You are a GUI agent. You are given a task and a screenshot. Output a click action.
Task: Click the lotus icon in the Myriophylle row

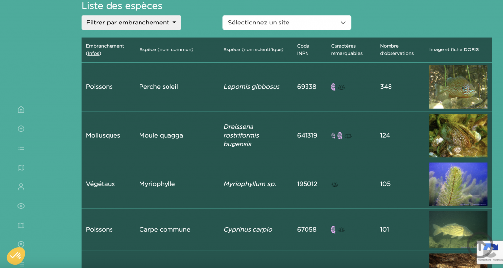tap(335, 184)
